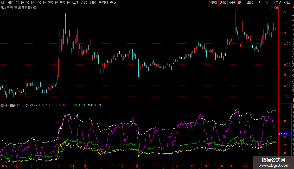Select the 5分钟 period tab
This screenshot has height=169, width=294.
tap(30, 2)
